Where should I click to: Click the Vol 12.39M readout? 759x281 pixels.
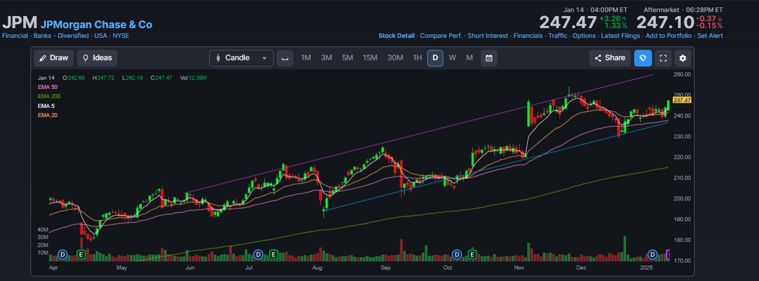point(193,77)
